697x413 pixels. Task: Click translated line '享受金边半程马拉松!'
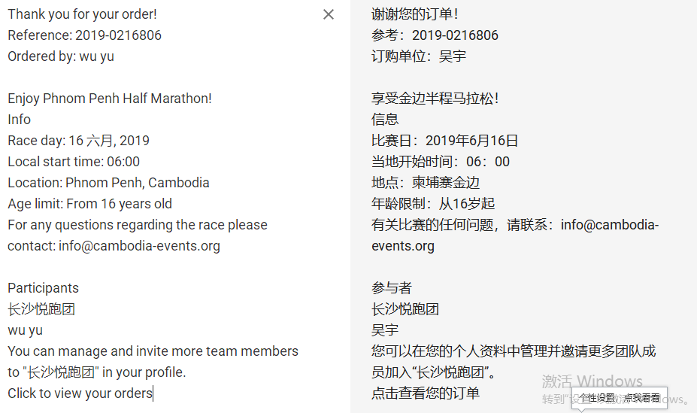[435, 99]
